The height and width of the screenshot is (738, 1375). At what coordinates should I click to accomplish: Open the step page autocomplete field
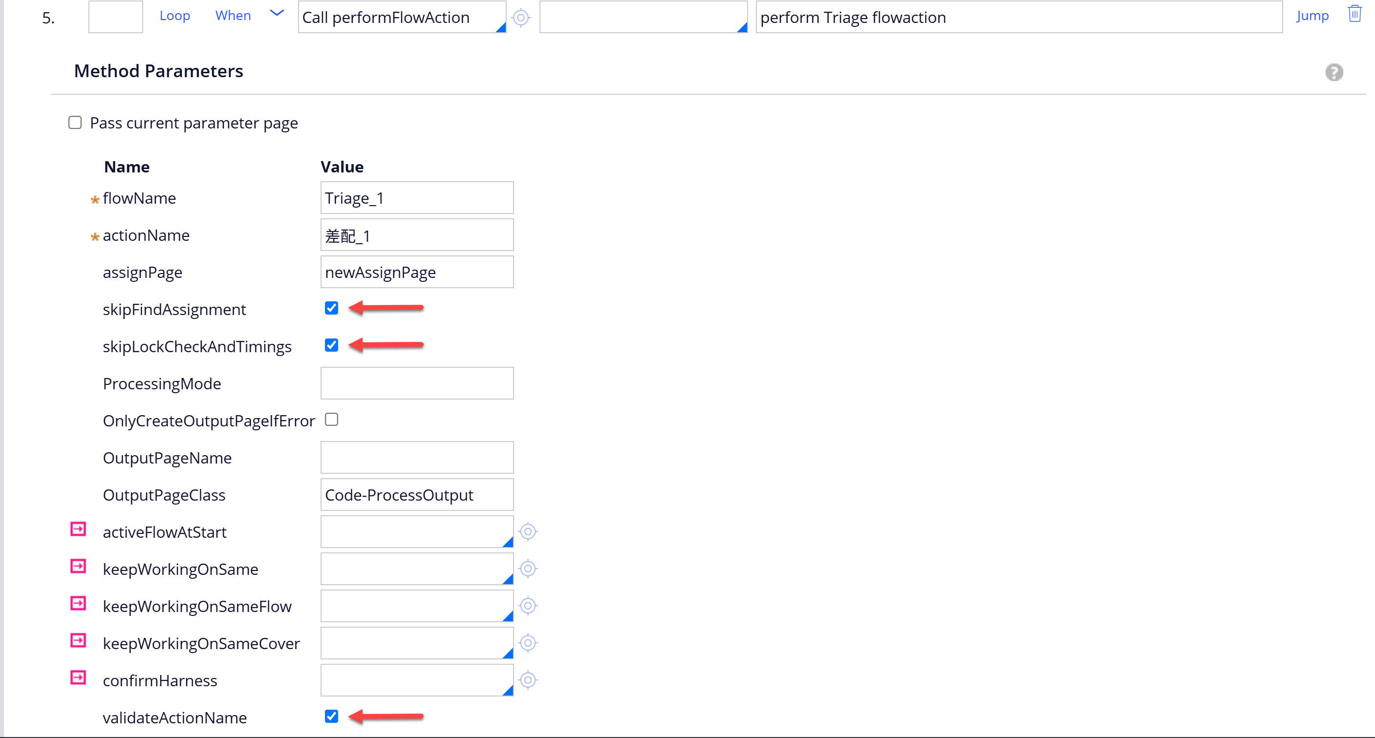click(x=643, y=17)
